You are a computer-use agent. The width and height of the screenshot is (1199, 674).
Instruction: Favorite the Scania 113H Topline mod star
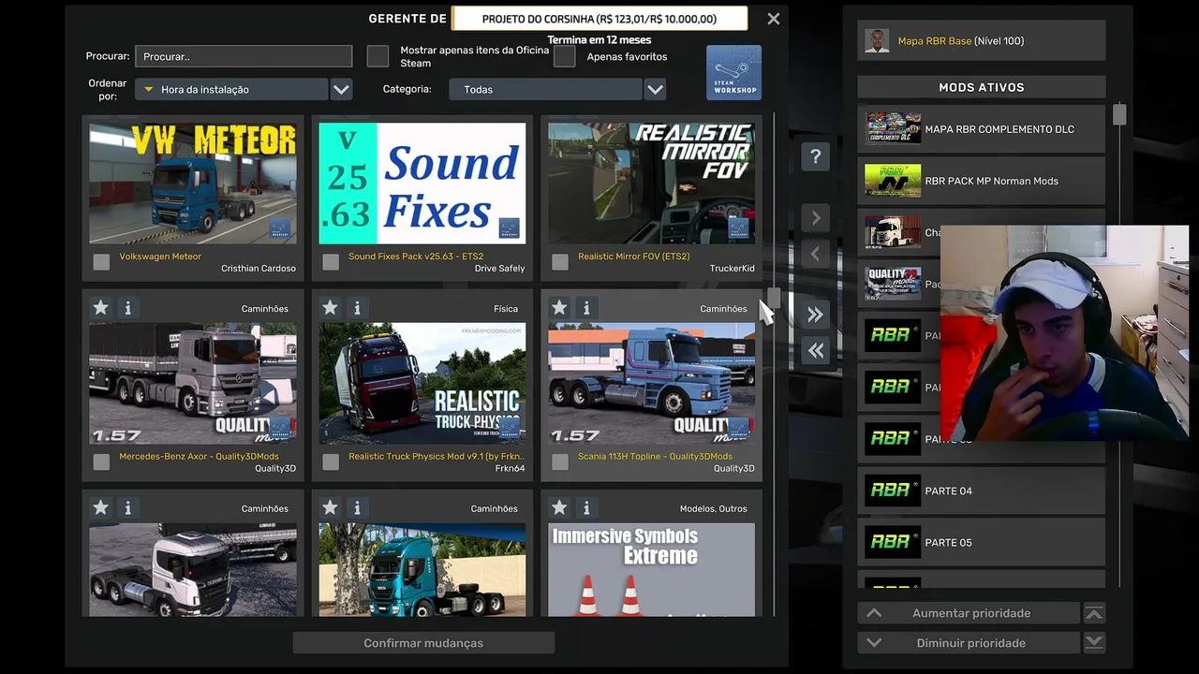click(x=559, y=308)
